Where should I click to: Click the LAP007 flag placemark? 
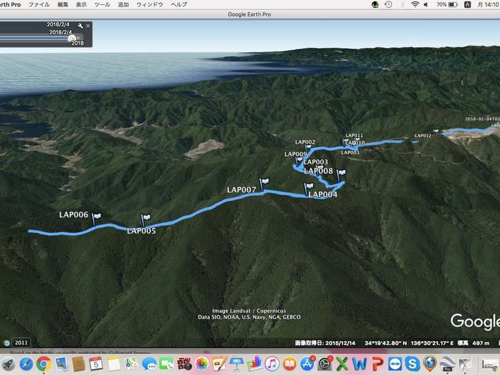[264, 183]
